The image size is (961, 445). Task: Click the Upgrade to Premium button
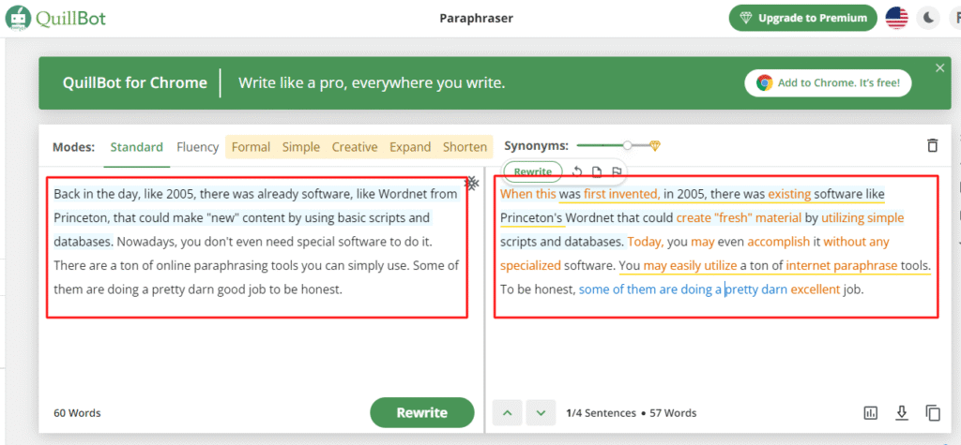pos(803,18)
